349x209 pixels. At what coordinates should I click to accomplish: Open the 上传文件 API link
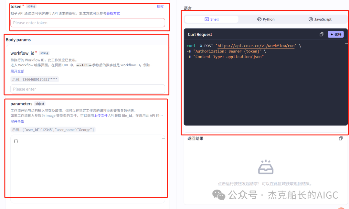pyautogui.click(x=101, y=115)
